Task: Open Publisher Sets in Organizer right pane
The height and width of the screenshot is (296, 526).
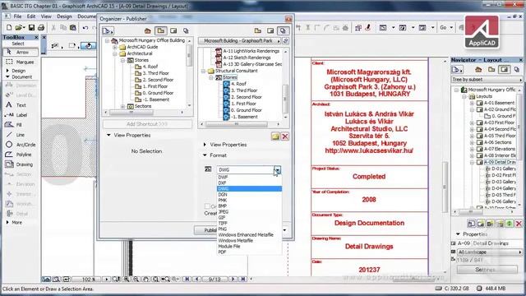Action: [283, 31]
